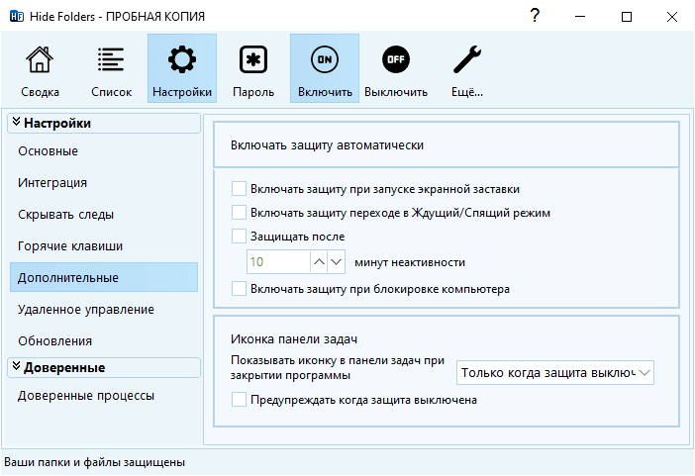Click status text 'Ваши папки и файлы защищены'
Viewport: 695px width, 476px height.
(94, 462)
